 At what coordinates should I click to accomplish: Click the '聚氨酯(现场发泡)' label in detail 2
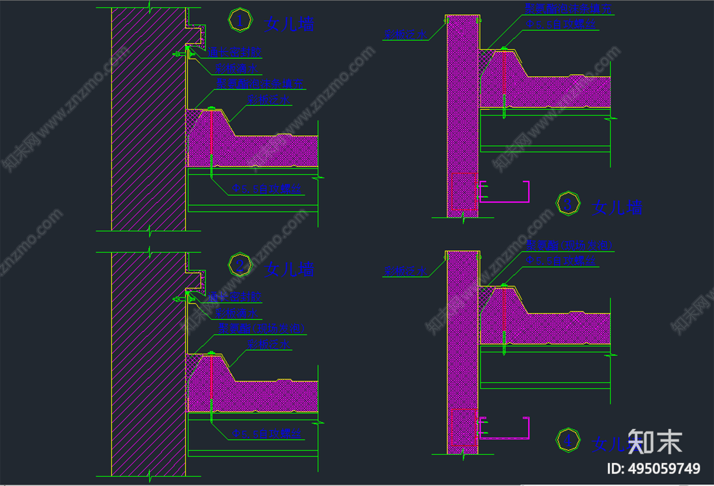tap(262, 328)
